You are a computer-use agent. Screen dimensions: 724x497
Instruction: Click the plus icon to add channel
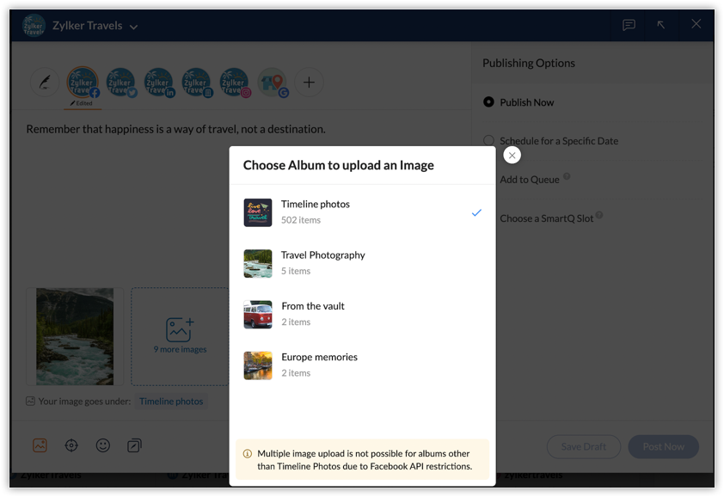[x=309, y=83]
